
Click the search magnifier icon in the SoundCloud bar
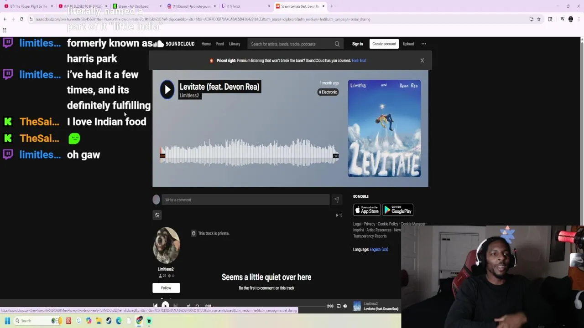tap(337, 44)
